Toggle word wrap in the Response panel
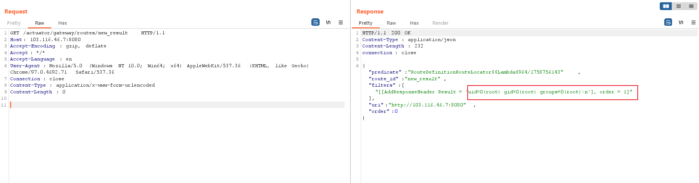This screenshot has width=699, height=183. click(x=668, y=22)
